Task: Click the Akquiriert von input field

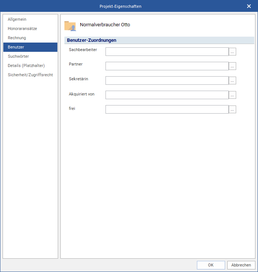Action: click(167, 95)
